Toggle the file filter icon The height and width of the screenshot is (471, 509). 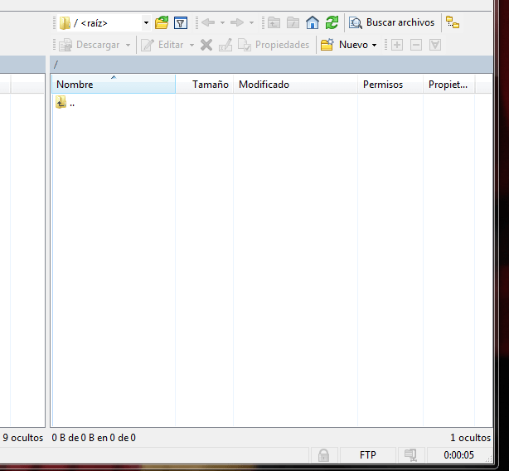181,22
